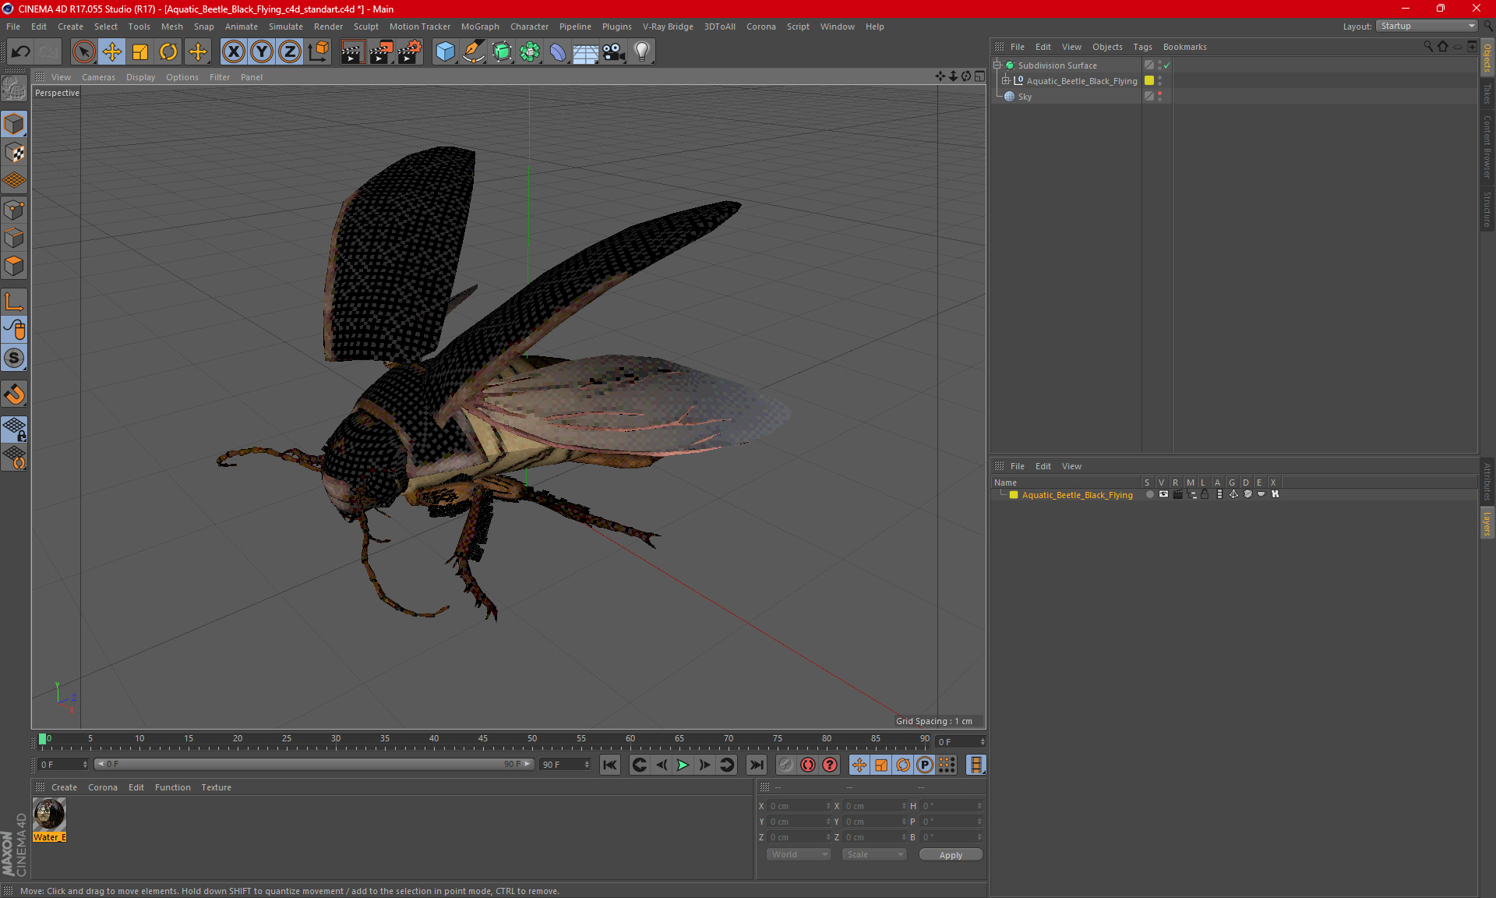This screenshot has width=1496, height=898.
Task: Record active objects keyframe
Action: pyautogui.click(x=785, y=765)
